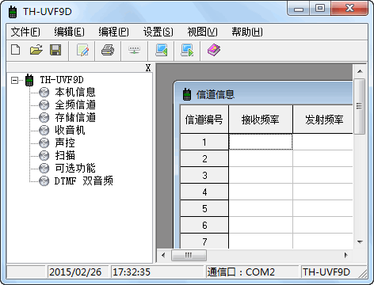Select 声控 in the tree
The width and height of the screenshot is (374, 285).
pos(65,143)
